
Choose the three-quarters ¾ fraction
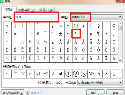(x=45, y=42)
